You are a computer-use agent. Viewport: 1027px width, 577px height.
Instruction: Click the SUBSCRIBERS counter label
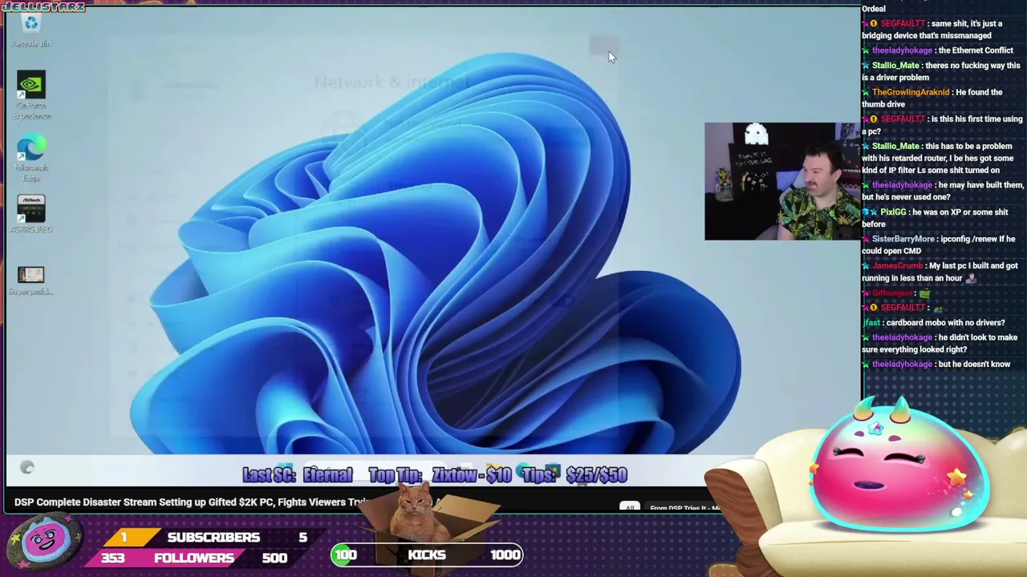pos(213,537)
